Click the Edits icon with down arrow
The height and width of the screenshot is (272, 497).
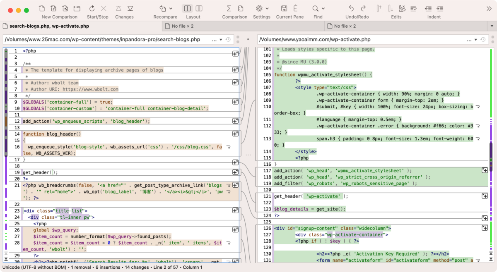(x=391, y=8)
